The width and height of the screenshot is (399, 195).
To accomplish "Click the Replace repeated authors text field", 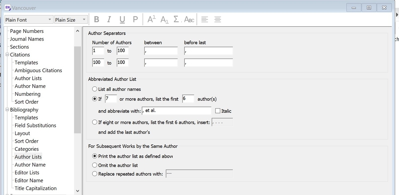I will pyautogui.click(x=199, y=174).
